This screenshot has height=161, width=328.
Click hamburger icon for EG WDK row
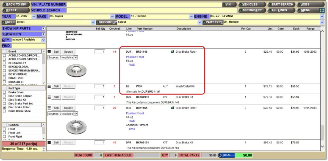[49, 87]
